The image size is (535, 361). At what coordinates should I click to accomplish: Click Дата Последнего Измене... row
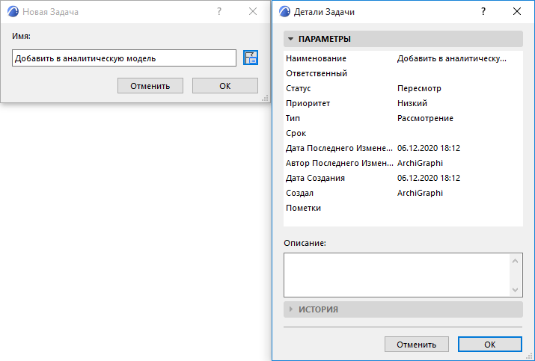[x=403, y=148]
